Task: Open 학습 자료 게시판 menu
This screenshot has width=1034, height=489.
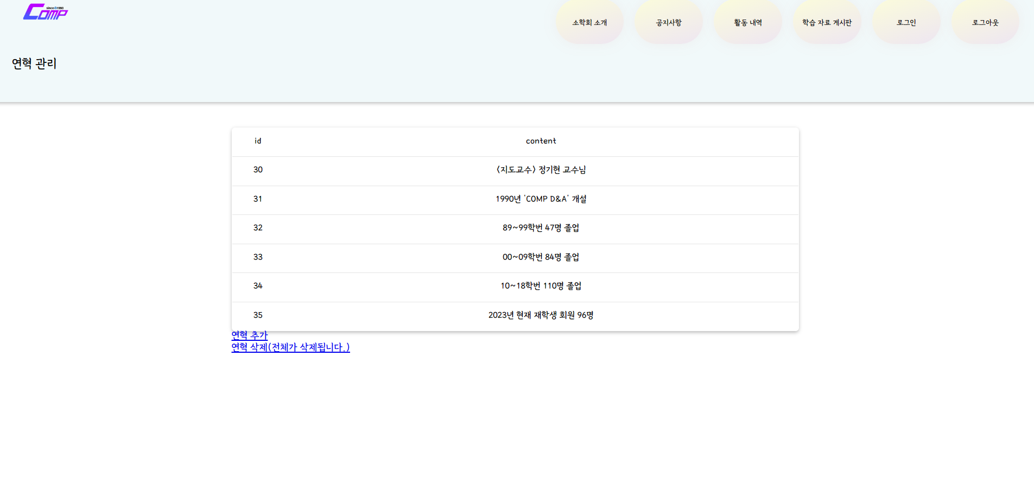Action: (827, 22)
